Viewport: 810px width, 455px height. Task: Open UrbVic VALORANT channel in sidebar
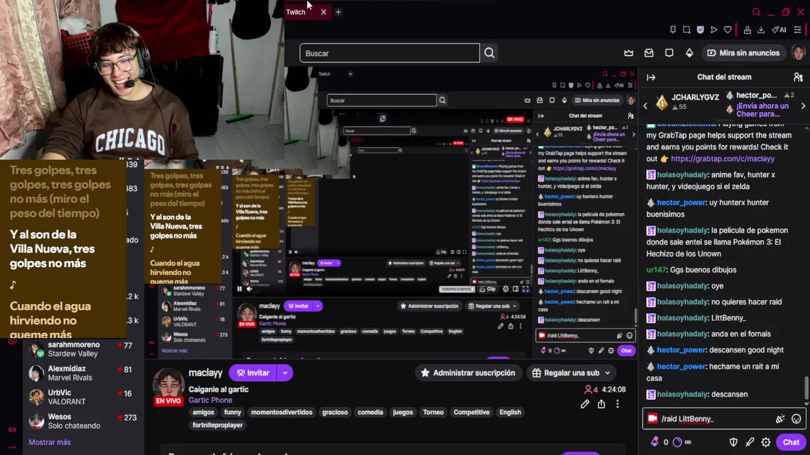click(83, 397)
